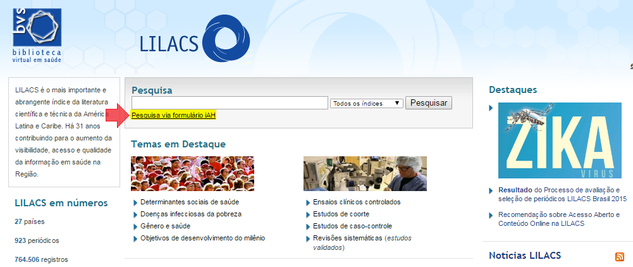Open 'Gênero e saúde' topic link
The width and height of the screenshot is (633, 267).
coord(165,227)
